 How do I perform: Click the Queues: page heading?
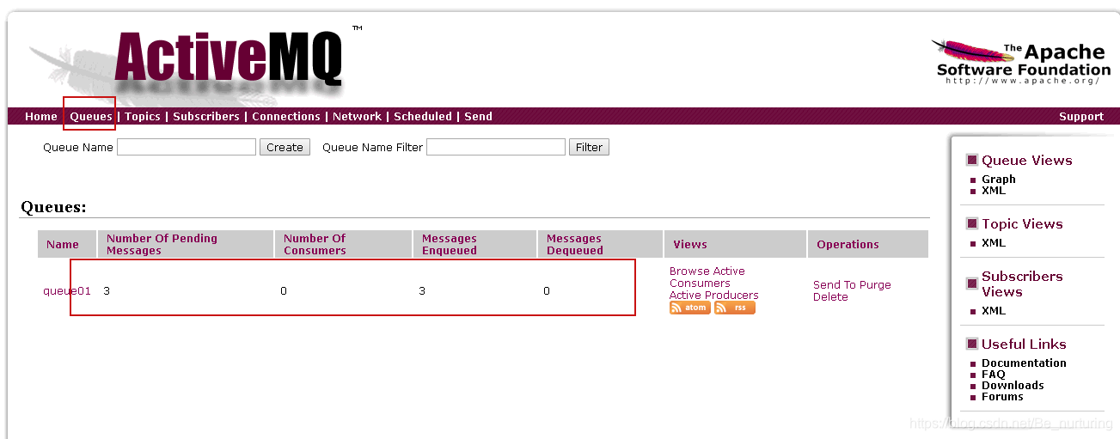53,207
